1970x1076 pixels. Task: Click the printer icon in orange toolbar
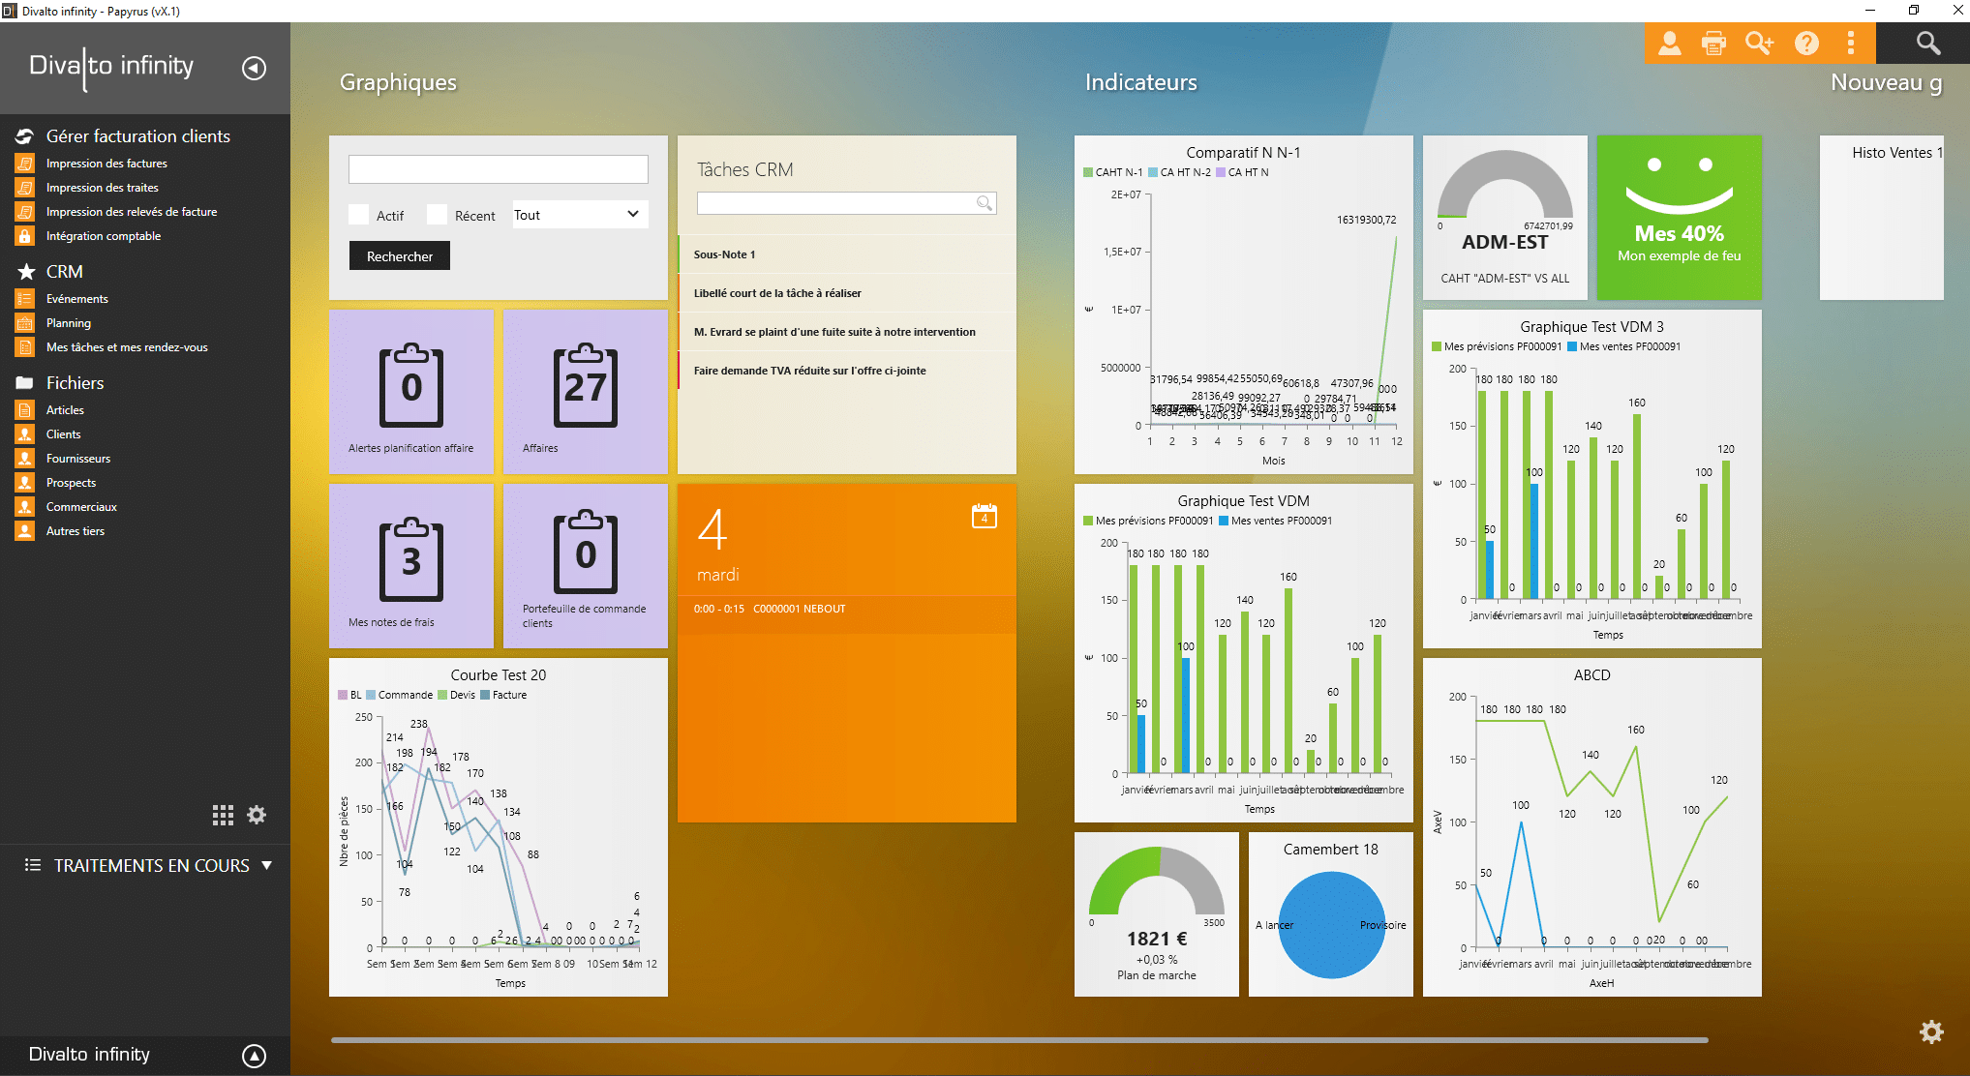[1713, 44]
